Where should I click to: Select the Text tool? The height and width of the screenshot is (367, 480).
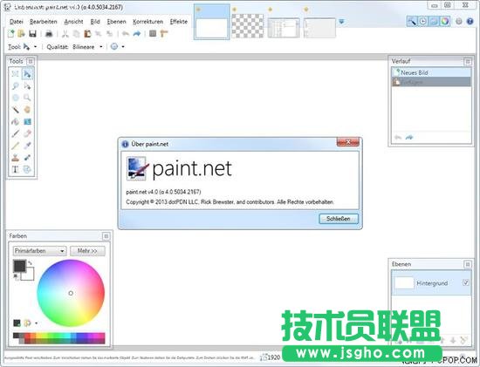click(x=16, y=169)
